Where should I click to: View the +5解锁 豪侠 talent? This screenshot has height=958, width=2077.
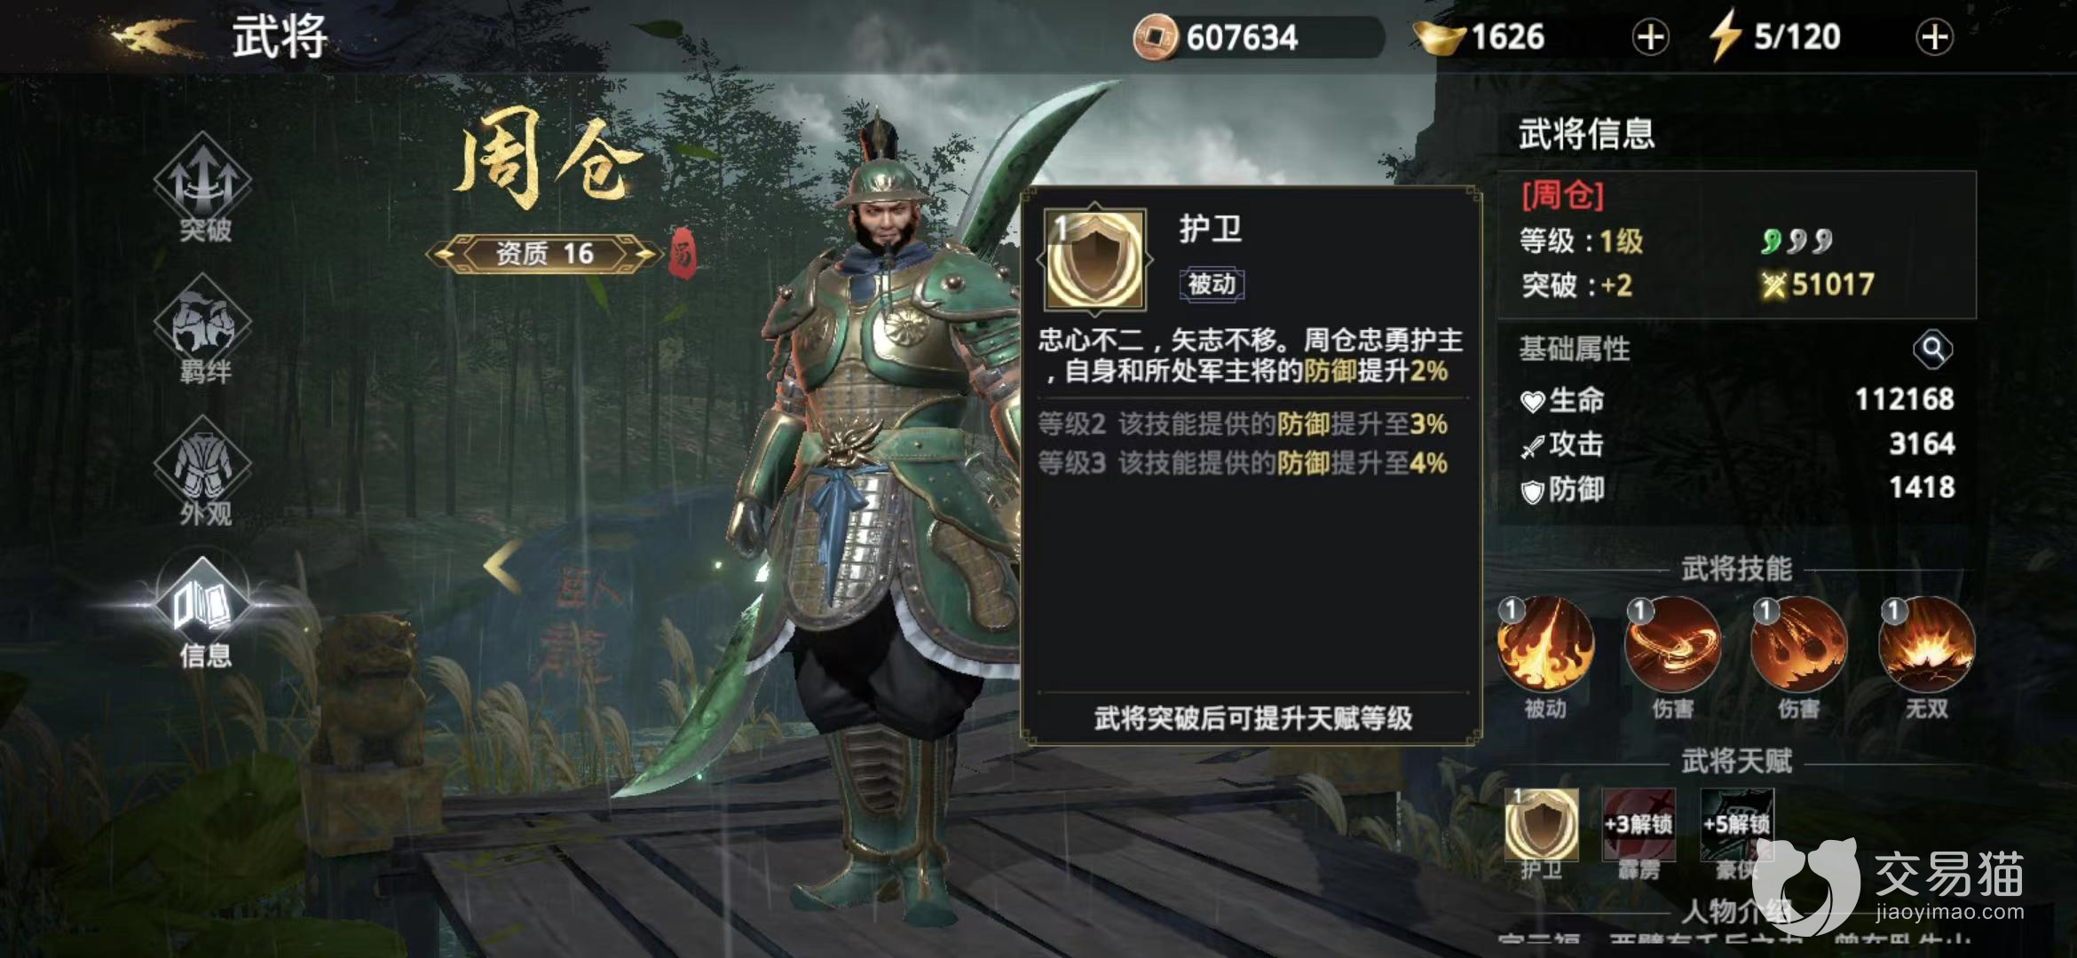click(x=1737, y=824)
